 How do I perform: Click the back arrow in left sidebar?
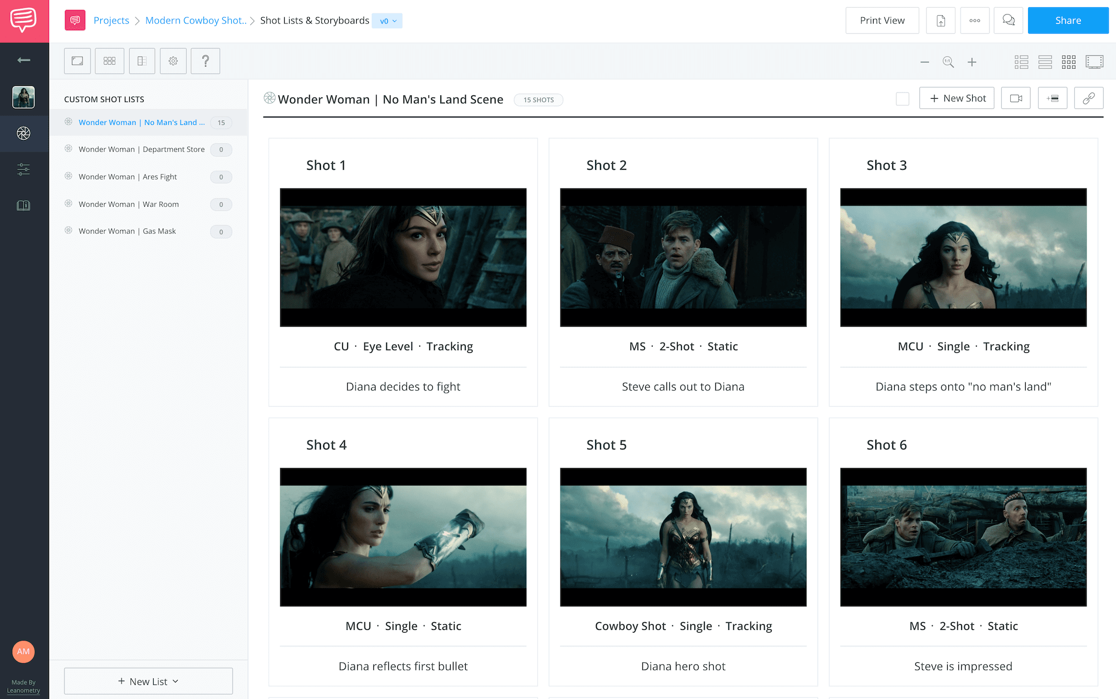coord(23,60)
